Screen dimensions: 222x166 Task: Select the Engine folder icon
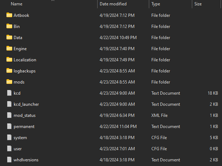click(9, 48)
